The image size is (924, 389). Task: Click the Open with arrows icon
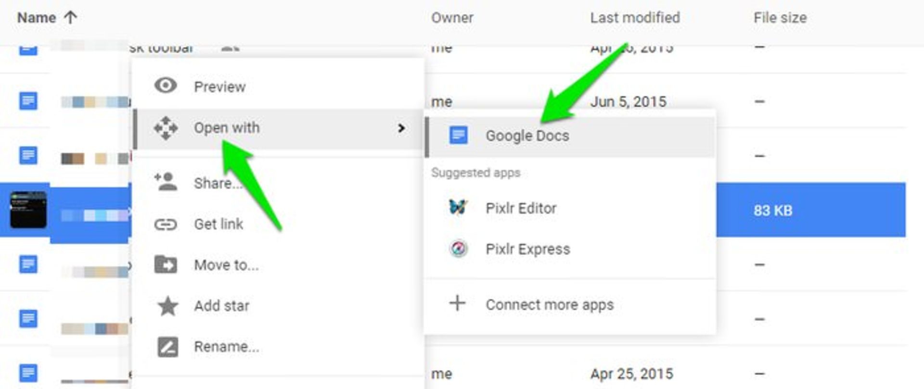click(x=166, y=128)
